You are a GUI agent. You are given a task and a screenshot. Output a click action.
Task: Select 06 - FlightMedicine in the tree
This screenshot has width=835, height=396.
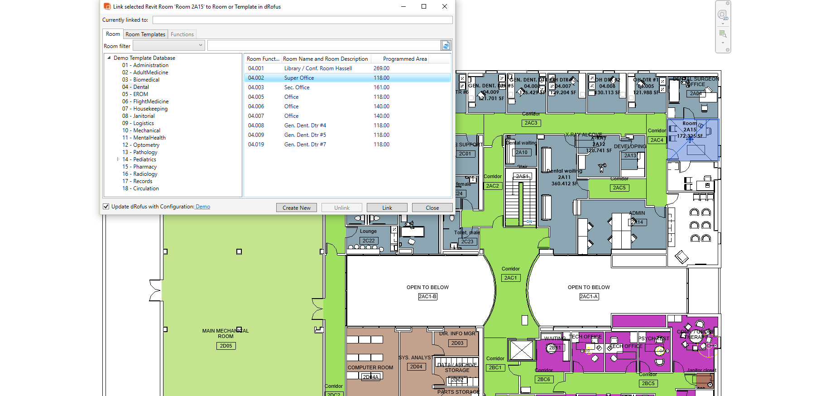(x=145, y=101)
